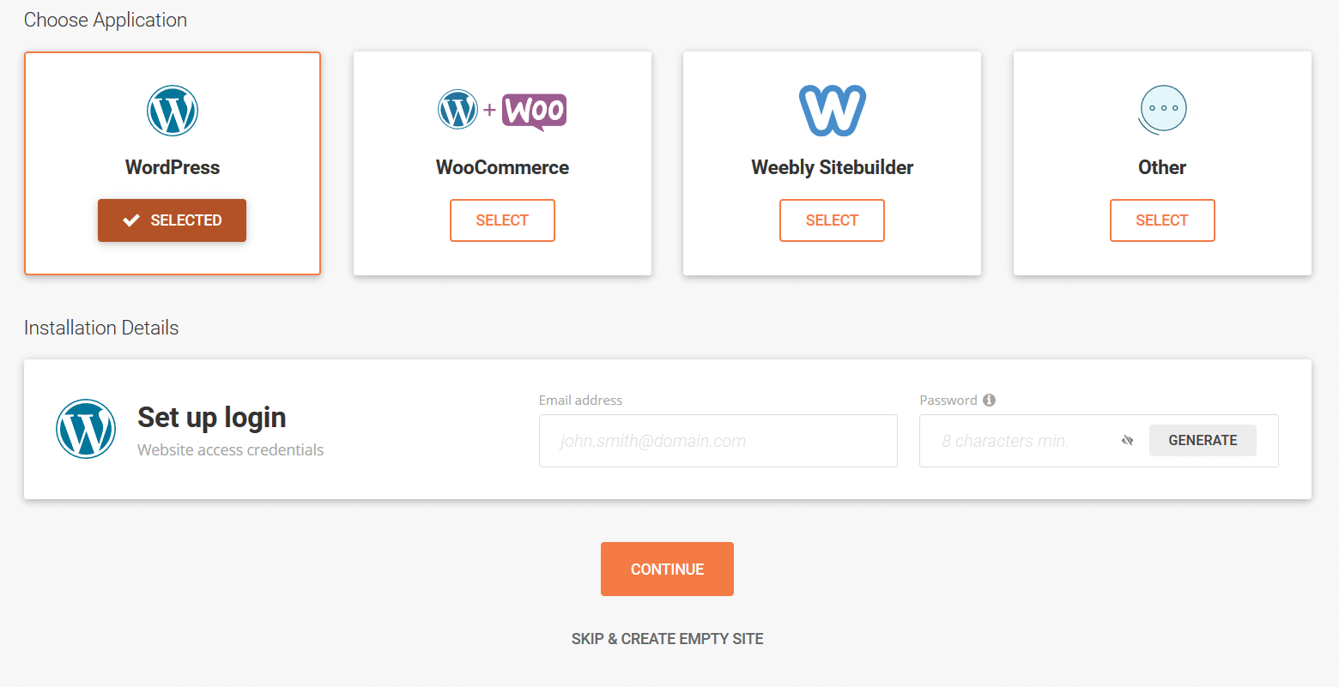Select the WooCommerce application
This screenshot has height=687, width=1339.
click(502, 220)
